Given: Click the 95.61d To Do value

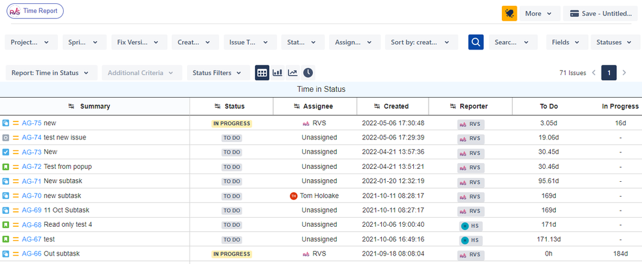Looking at the screenshot, I should (x=549, y=181).
